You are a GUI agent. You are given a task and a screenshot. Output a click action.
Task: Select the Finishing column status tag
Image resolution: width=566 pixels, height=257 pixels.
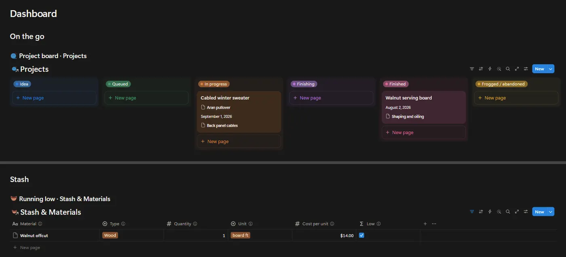point(304,84)
